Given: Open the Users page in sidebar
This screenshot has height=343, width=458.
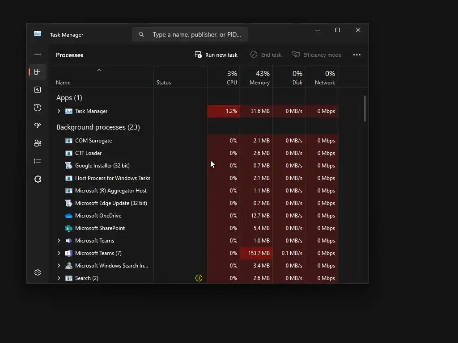Looking at the screenshot, I should tap(38, 143).
